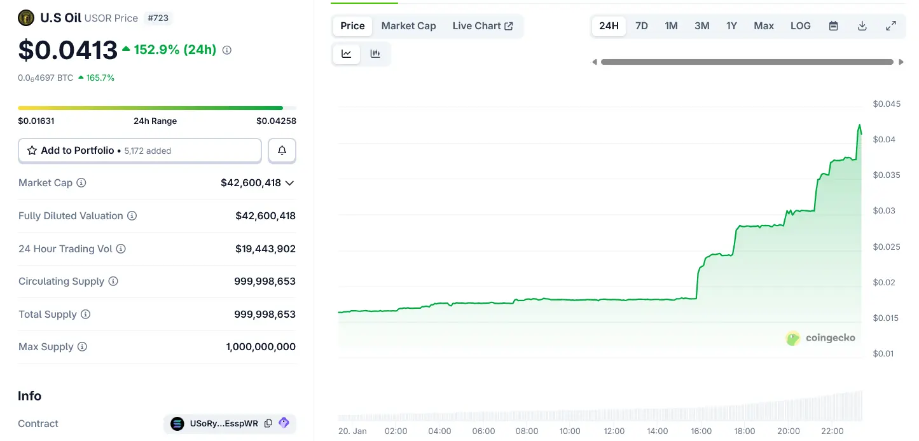This screenshot has width=919, height=441.
Task: Select the Price tab
Action: (x=352, y=26)
